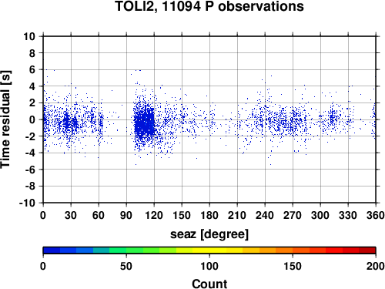Click the x-axis tick label 270
The image size is (385, 289).
(x=293, y=215)
